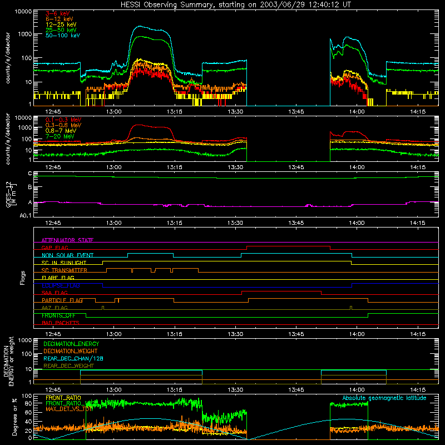The width and height of the screenshot is (445, 445).
Task: Select the orange 6-12 keV legend label
Action: pos(59,19)
